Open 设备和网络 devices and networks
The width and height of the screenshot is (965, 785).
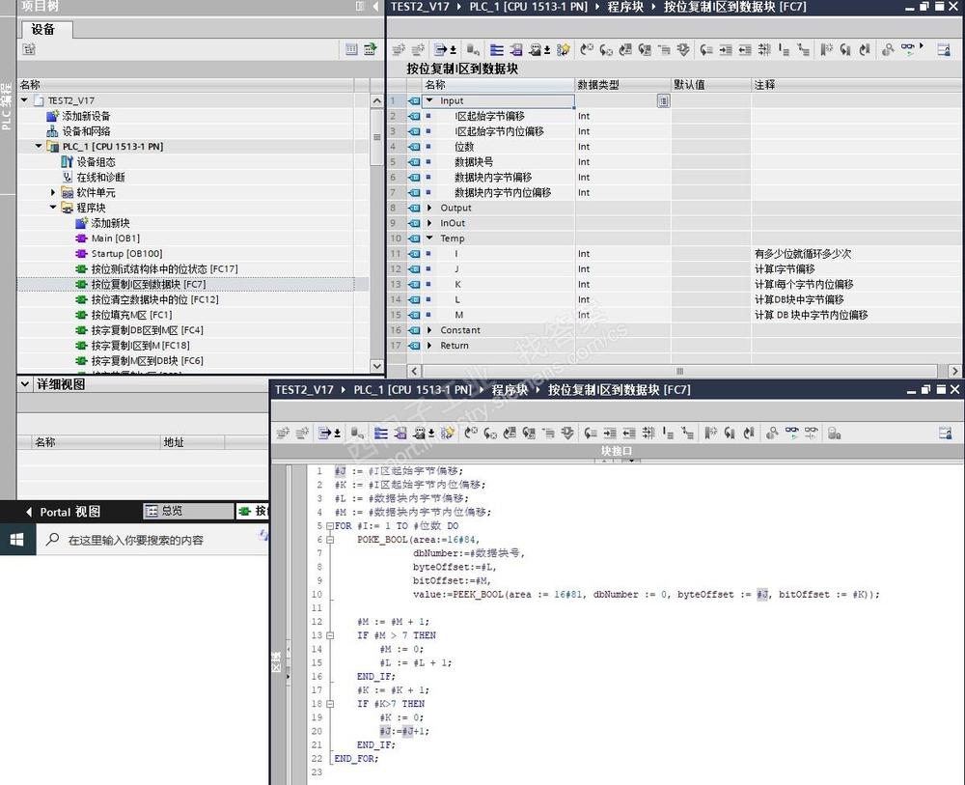click(85, 131)
